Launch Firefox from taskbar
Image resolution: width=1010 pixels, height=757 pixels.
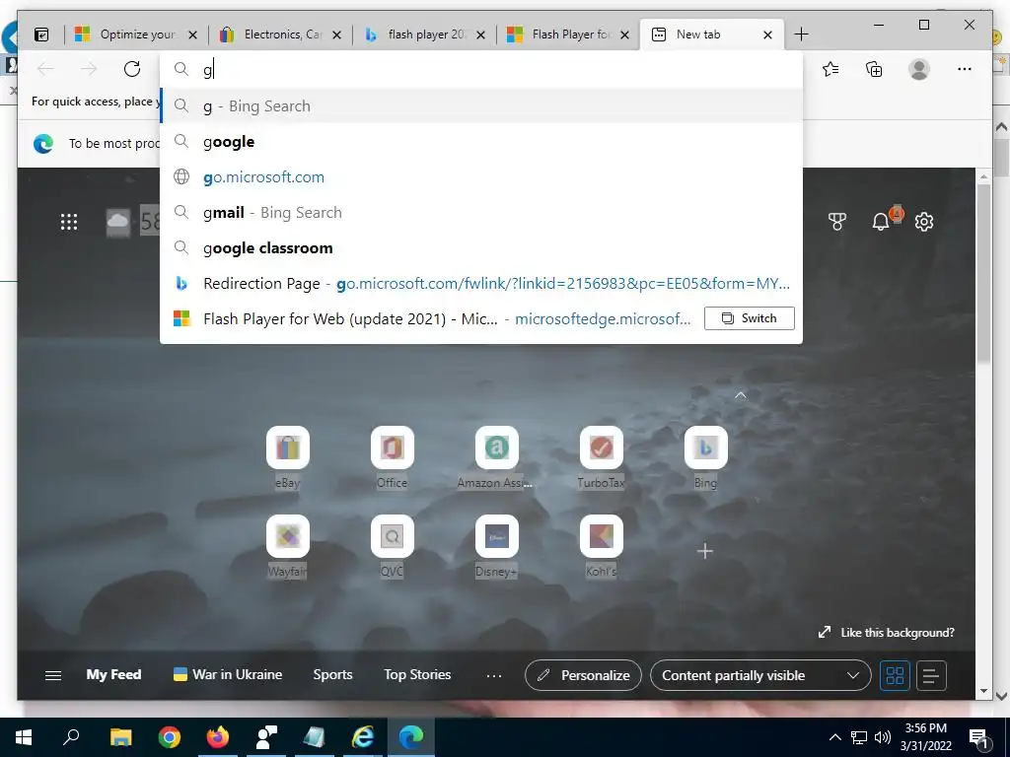coord(218,737)
